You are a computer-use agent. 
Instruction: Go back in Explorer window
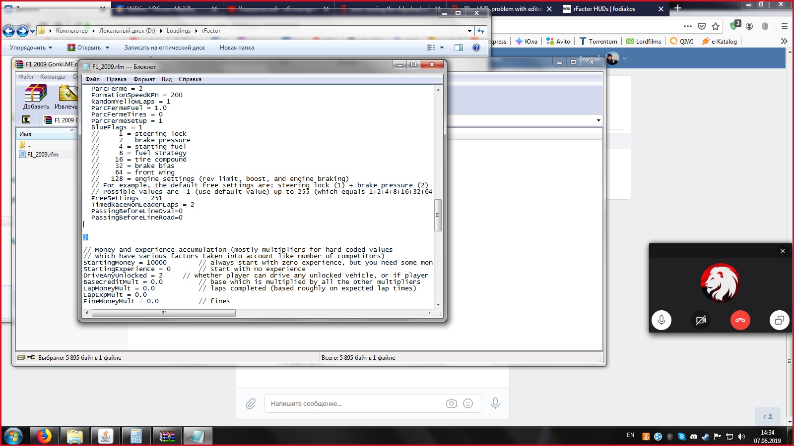[x=9, y=31]
